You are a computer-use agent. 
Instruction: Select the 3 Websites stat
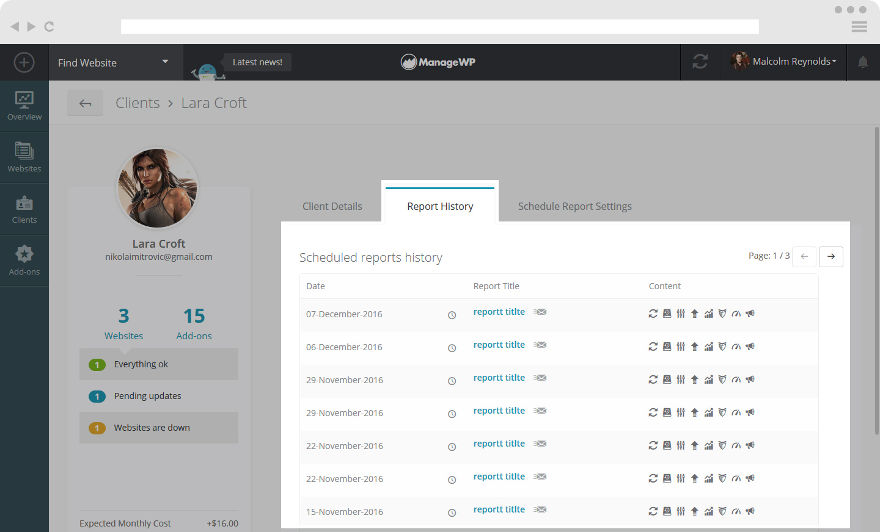tap(123, 323)
